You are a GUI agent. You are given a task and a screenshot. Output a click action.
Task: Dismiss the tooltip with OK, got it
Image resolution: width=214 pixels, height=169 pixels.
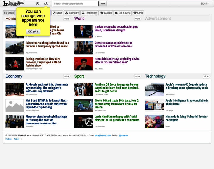(33, 32)
